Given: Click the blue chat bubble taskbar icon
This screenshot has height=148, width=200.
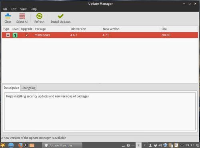Looking at the screenshot, I should point(11,145).
